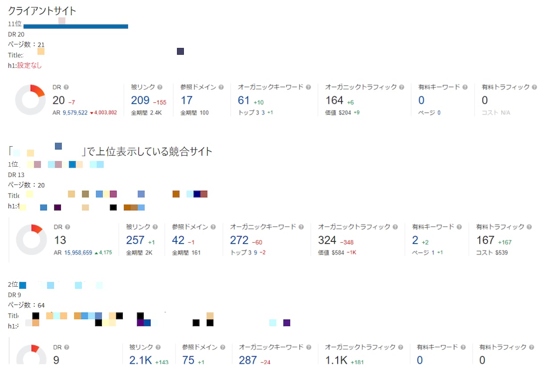
Task: Click the クライアントサイト heading
Action: point(42,11)
